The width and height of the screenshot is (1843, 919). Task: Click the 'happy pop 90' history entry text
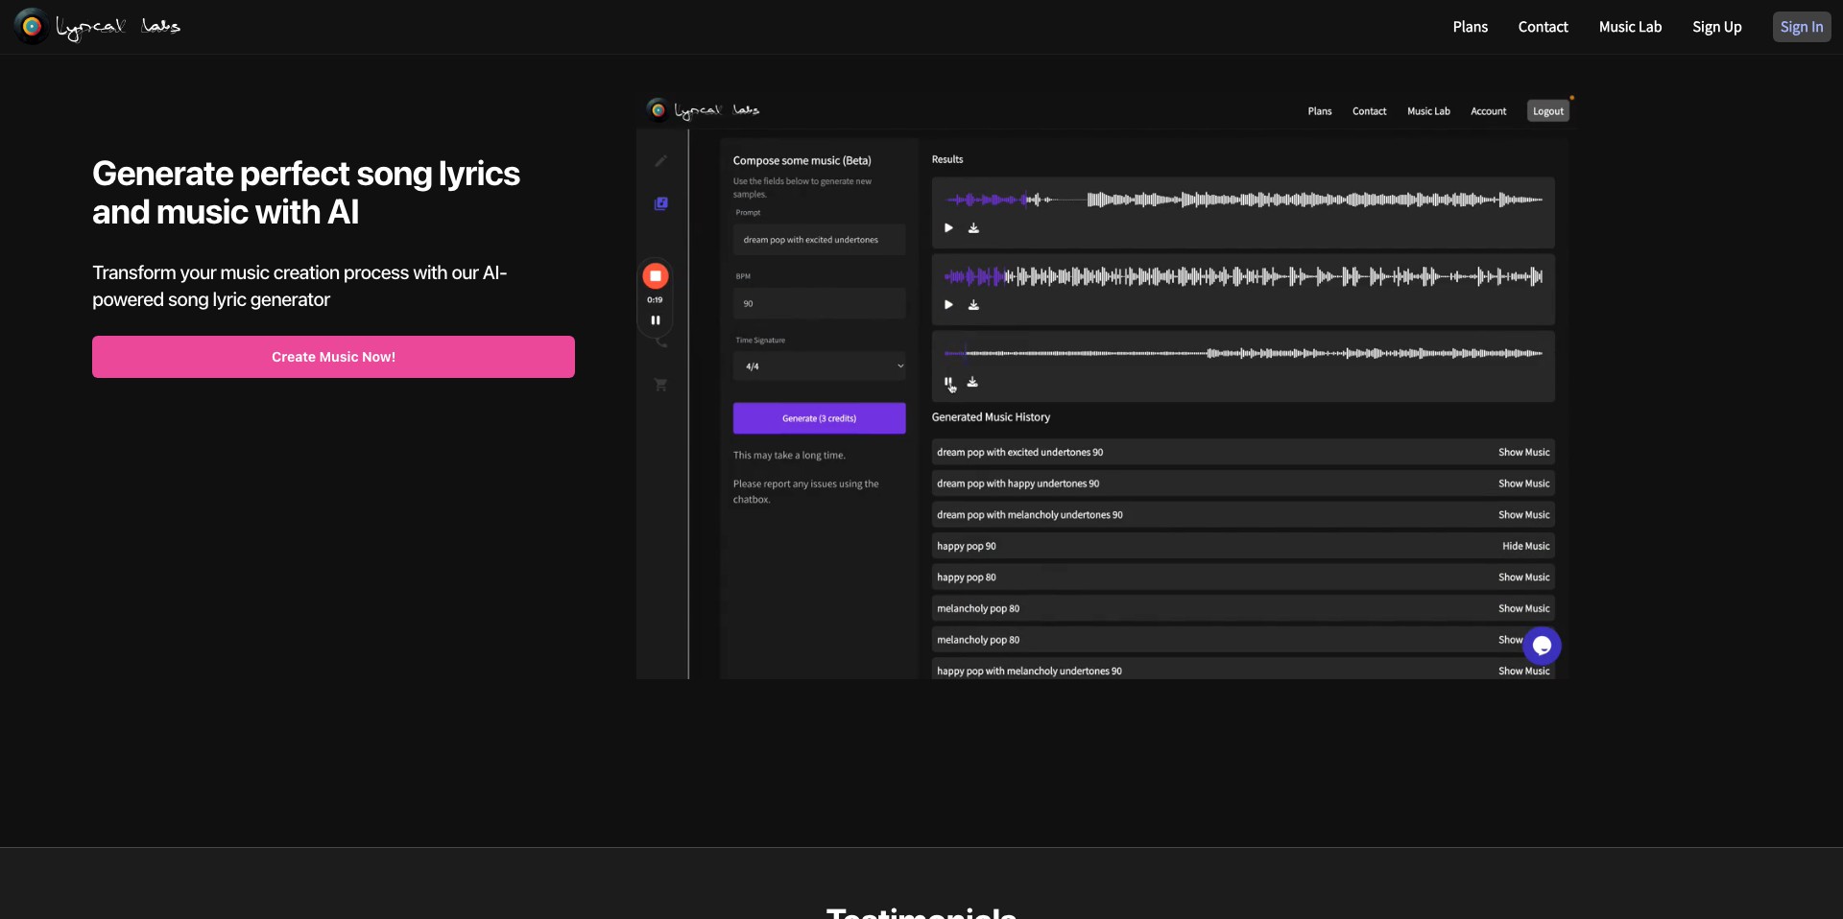966,547
